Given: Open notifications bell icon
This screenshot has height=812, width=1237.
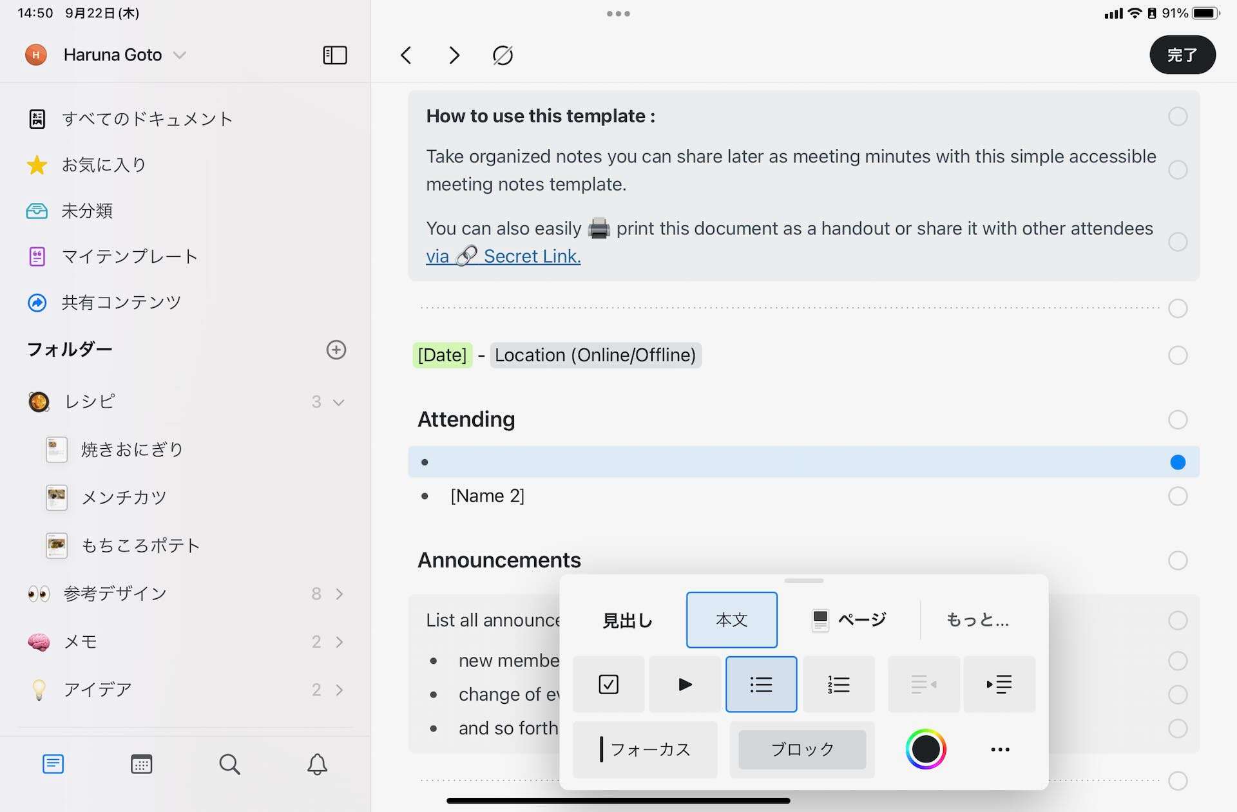Looking at the screenshot, I should [x=317, y=764].
